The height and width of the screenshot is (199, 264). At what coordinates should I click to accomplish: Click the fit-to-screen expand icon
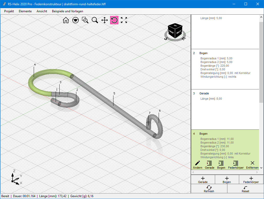[124, 20]
